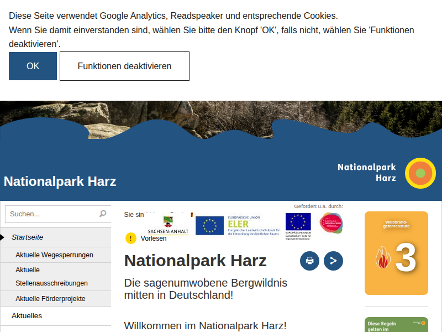The image size is (442, 332).
Task: Click the Waldbrandgefahrenstufe 3 fire warning badge
Action: [x=397, y=253]
